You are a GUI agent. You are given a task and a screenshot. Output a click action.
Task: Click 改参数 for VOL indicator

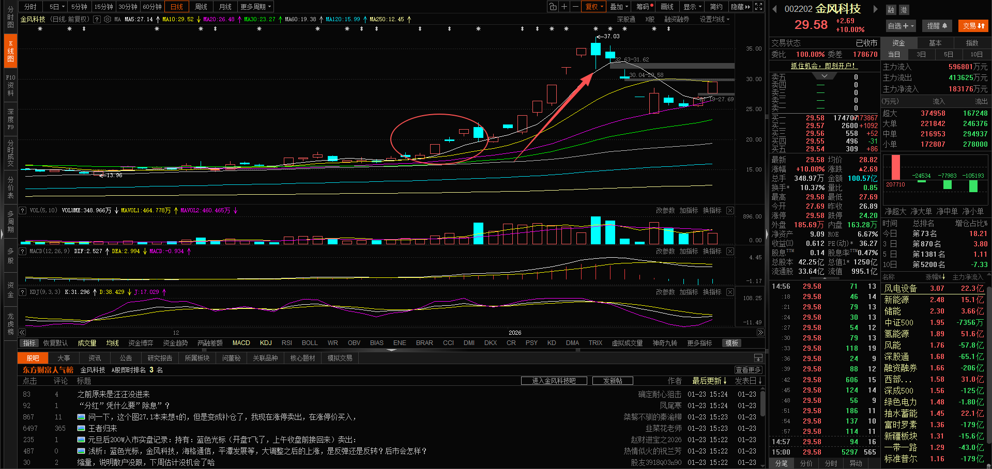click(665, 211)
